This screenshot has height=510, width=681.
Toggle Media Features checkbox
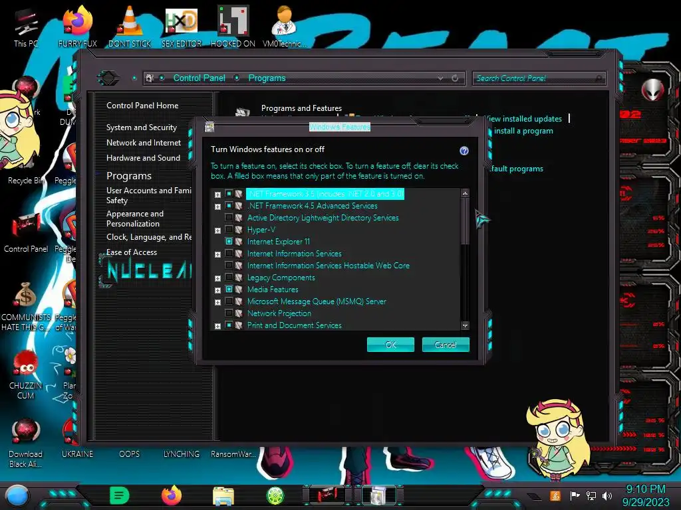tap(229, 290)
